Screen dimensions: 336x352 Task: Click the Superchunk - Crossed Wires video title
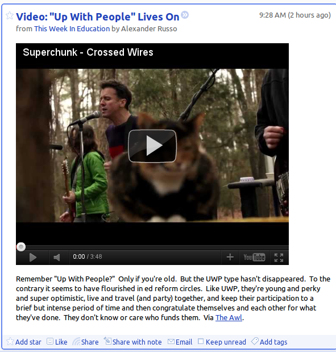tap(88, 52)
